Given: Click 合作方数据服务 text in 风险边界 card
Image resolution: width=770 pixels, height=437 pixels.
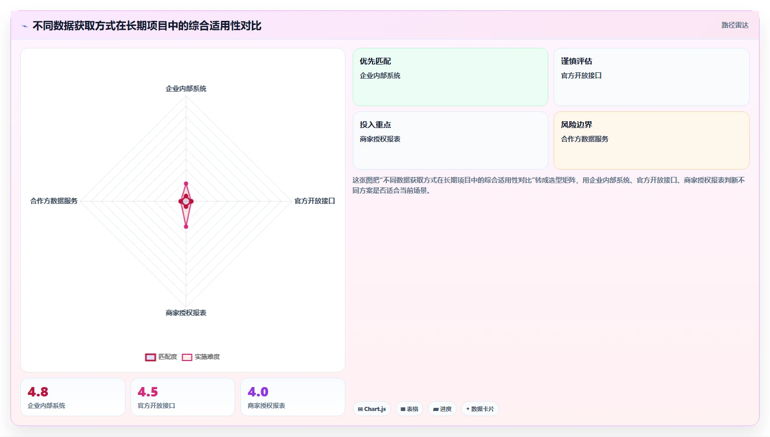Looking at the screenshot, I should 585,139.
